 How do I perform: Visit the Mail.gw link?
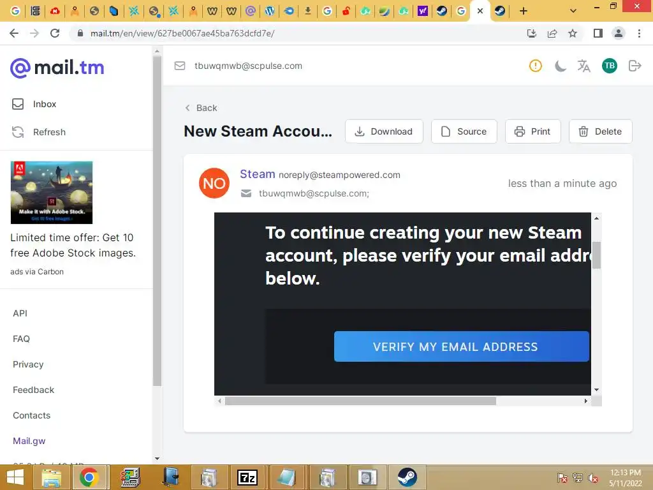29,441
